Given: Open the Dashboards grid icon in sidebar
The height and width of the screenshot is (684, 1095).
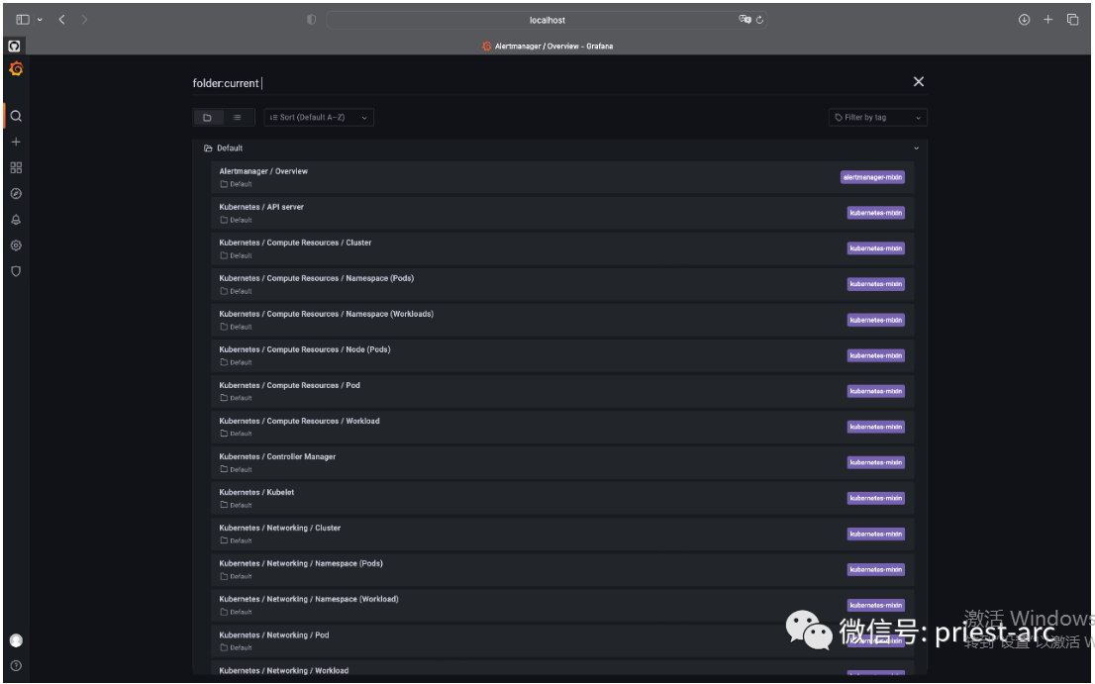Looking at the screenshot, I should (x=16, y=167).
